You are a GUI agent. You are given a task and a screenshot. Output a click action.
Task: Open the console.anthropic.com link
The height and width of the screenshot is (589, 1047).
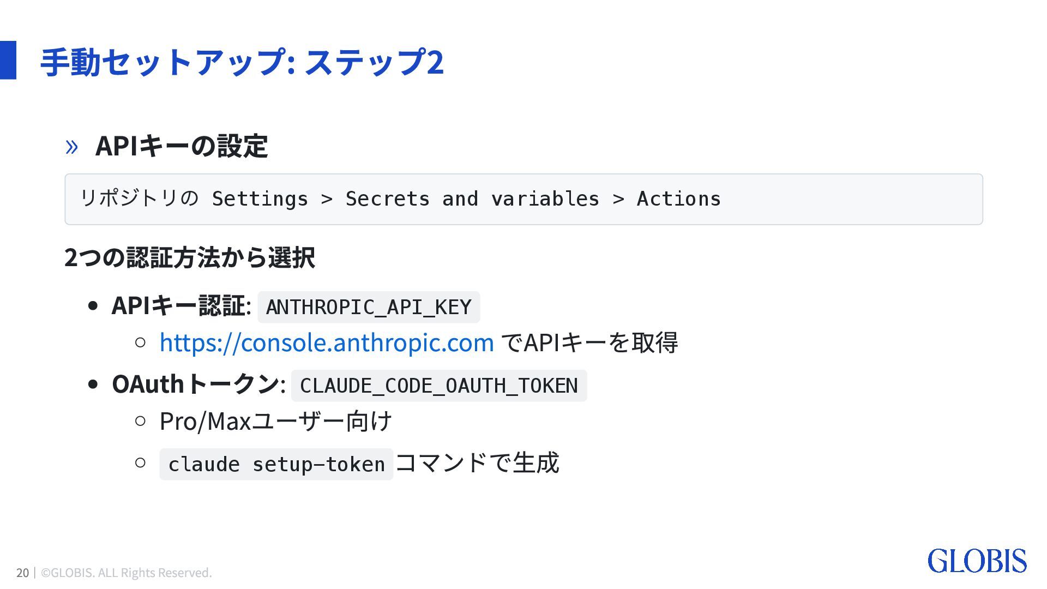327,342
